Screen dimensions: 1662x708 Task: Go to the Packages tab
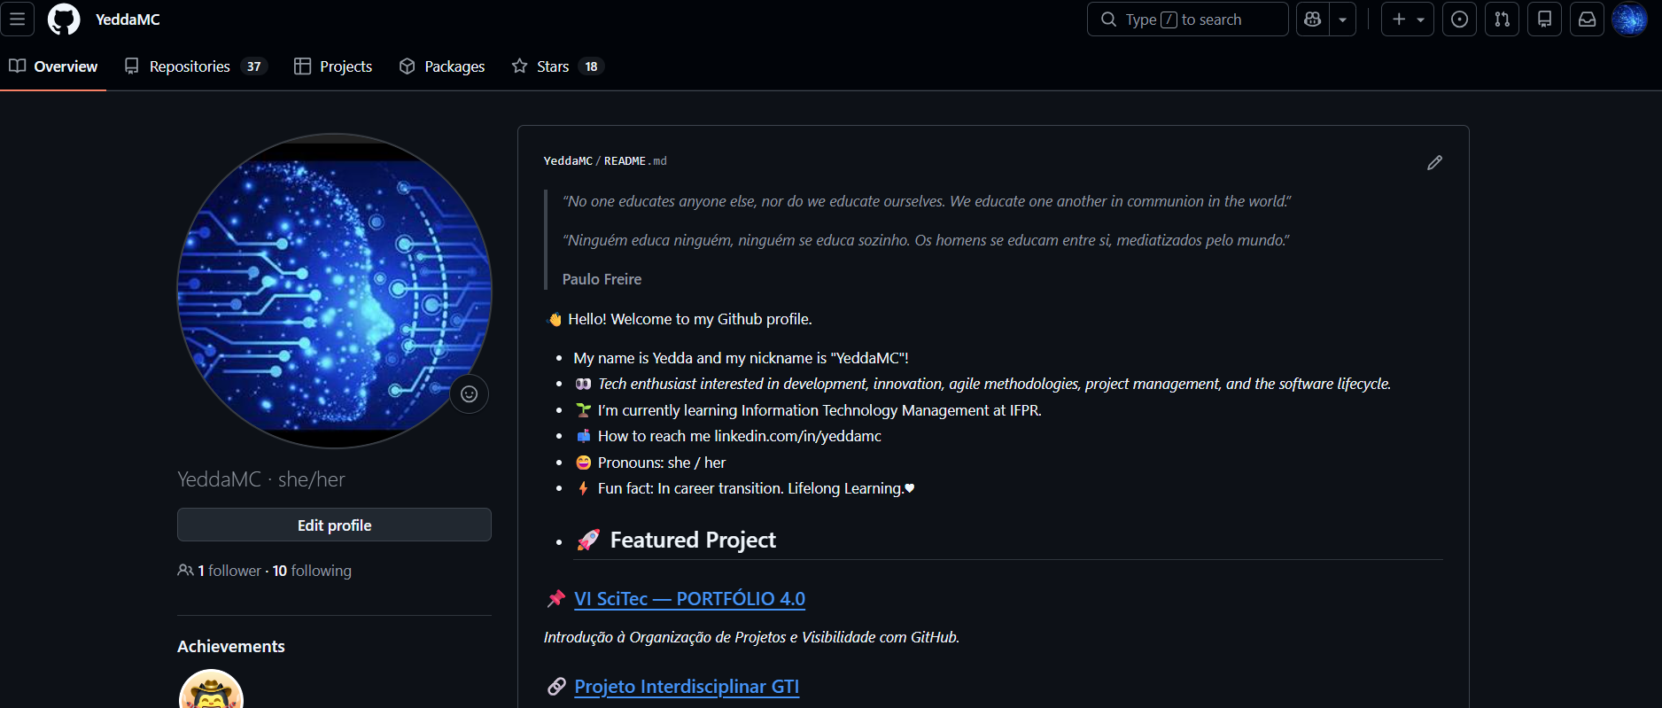click(x=442, y=66)
